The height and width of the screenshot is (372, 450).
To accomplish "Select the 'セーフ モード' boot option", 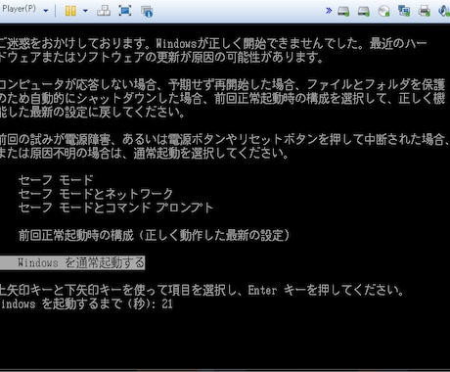I will point(56,180).
